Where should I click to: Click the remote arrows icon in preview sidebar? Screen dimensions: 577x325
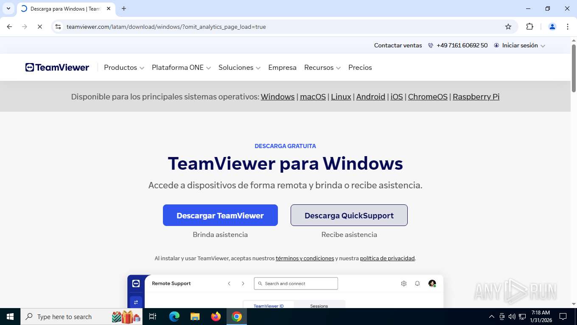136,302
